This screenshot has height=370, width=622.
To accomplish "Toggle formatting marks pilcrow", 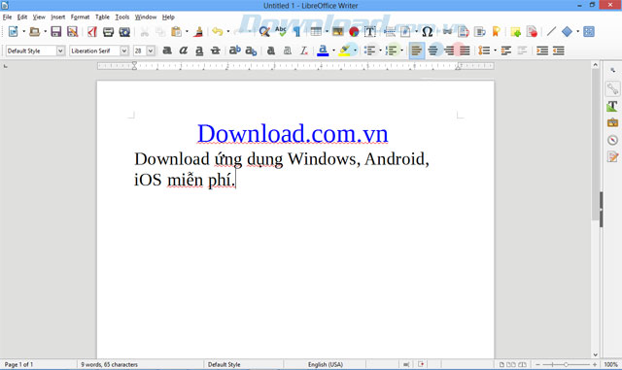I will [x=296, y=32].
